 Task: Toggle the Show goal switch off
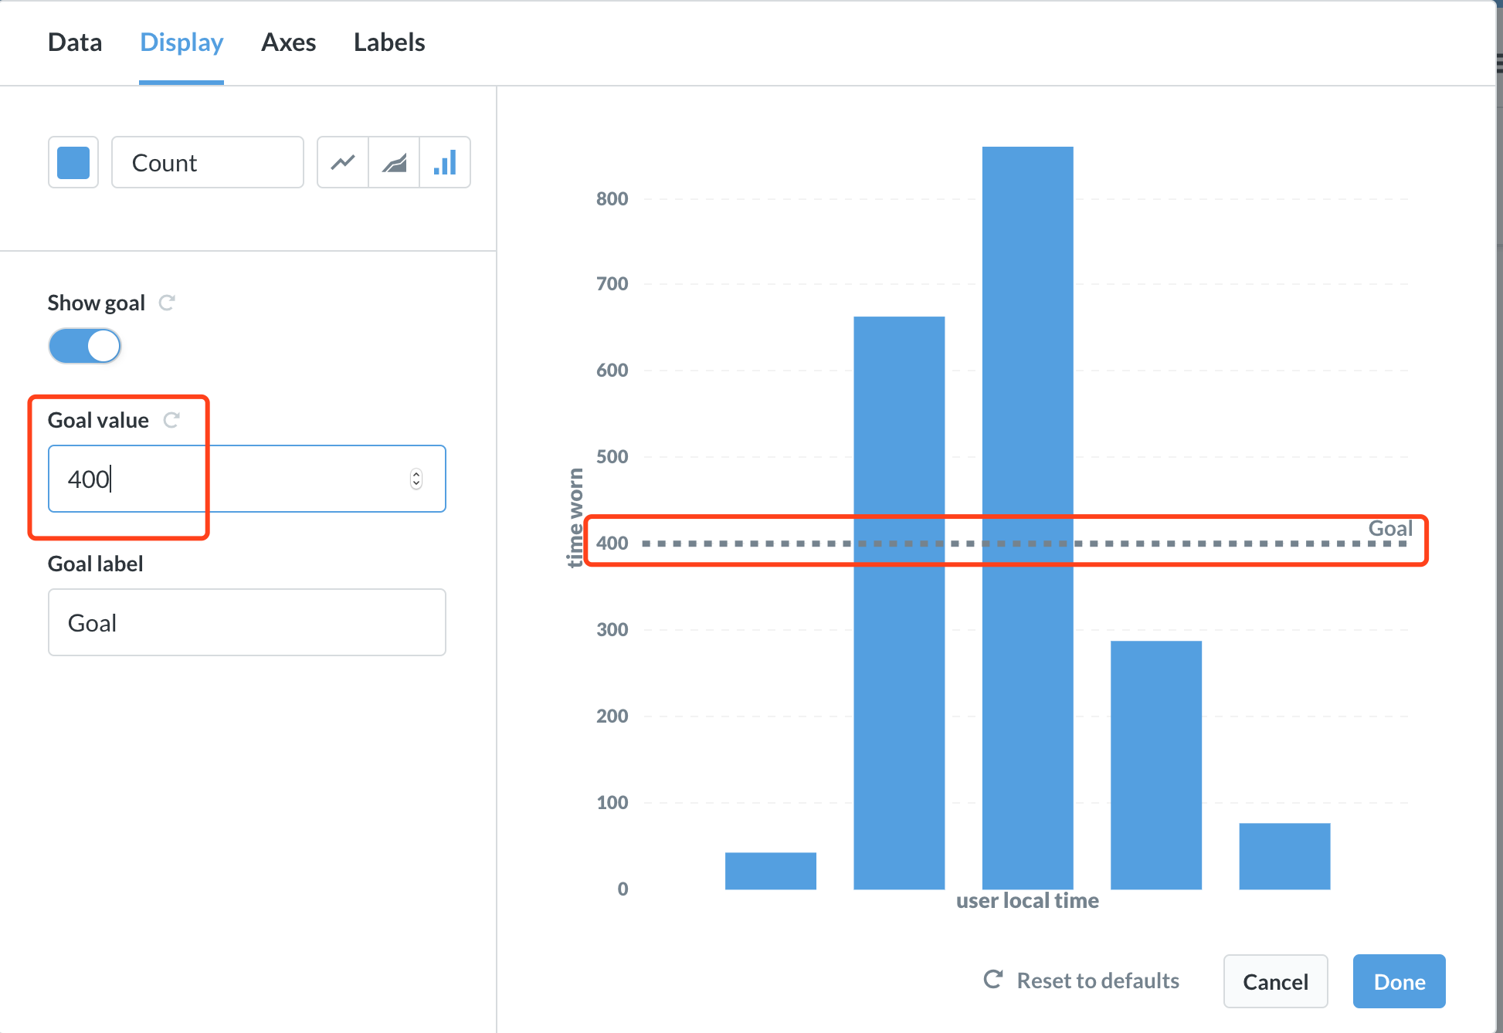pos(85,346)
